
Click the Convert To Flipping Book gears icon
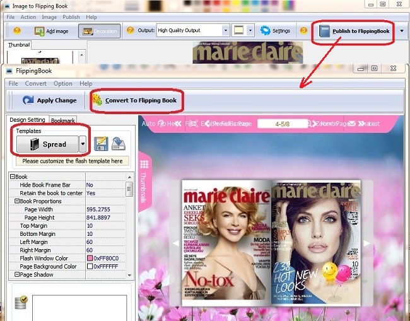tap(97, 100)
